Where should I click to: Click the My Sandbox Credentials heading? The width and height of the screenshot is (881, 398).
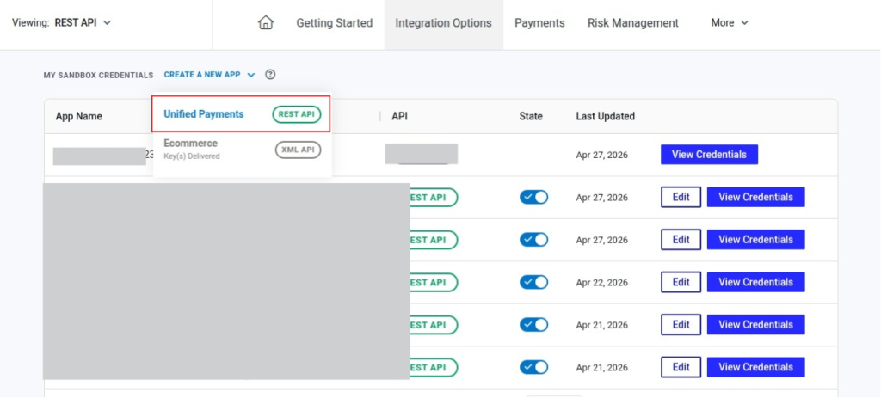[x=98, y=76]
